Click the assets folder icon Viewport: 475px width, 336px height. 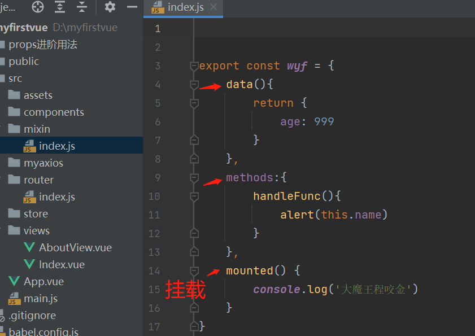pos(14,95)
